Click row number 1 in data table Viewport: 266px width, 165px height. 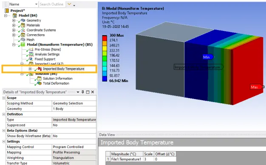(x=108, y=159)
